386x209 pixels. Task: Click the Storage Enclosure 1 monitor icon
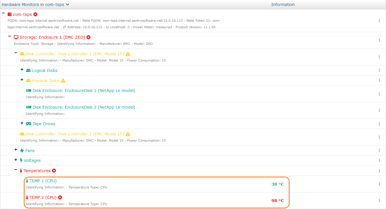point(16,37)
